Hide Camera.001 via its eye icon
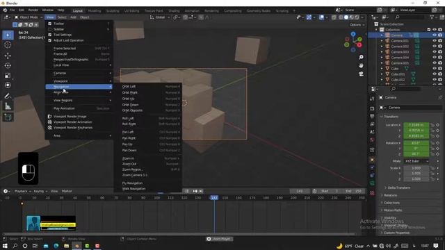Image resolution: width=445 pixels, height=250 pixels. tap(434, 41)
